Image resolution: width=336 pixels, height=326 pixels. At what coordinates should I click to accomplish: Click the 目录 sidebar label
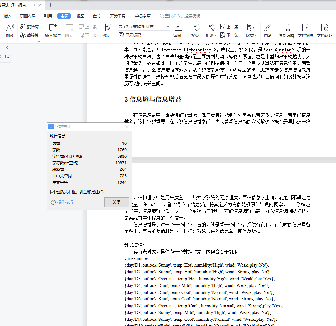pyautogui.click(x=5, y=57)
